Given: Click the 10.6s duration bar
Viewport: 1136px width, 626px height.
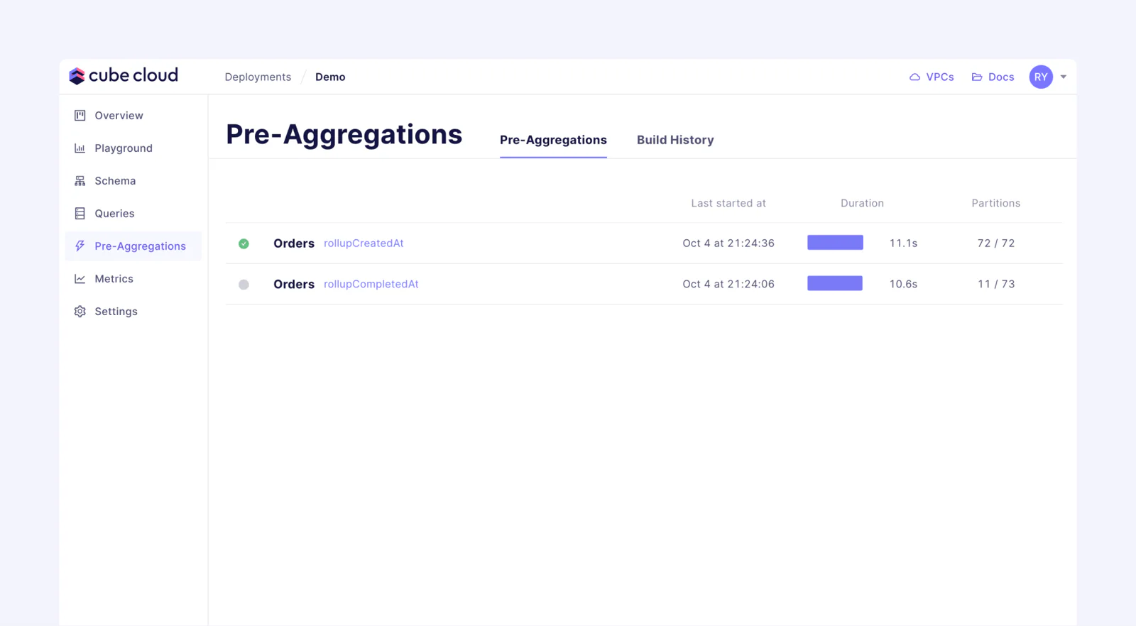Looking at the screenshot, I should (x=835, y=283).
